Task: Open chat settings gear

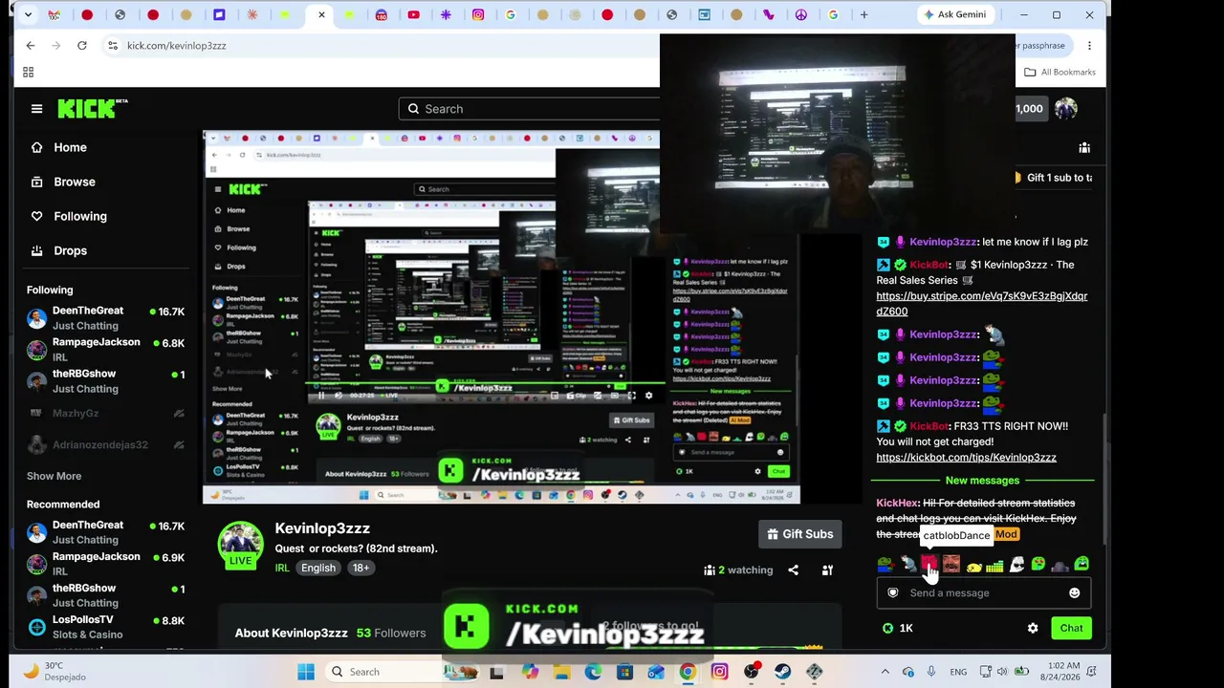Action: click(x=1033, y=629)
